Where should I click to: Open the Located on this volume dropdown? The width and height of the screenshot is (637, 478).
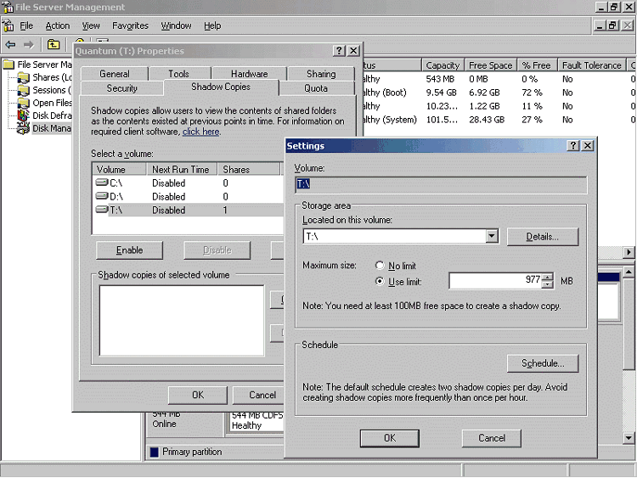(491, 236)
